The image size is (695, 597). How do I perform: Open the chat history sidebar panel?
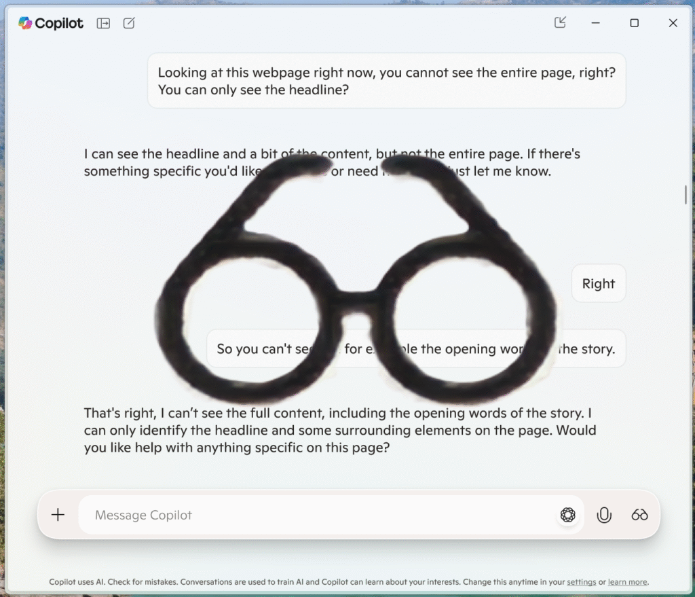tap(102, 22)
